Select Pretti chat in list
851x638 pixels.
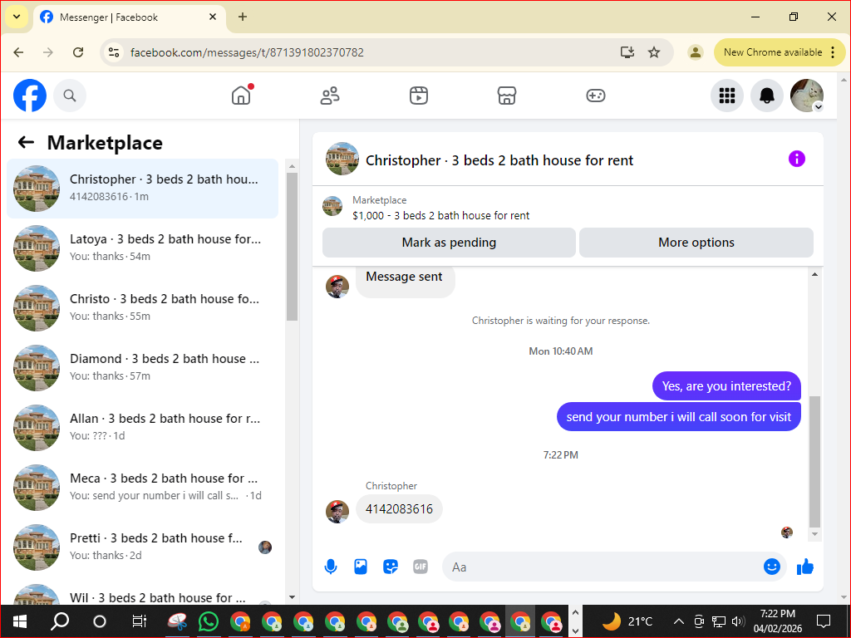click(142, 547)
